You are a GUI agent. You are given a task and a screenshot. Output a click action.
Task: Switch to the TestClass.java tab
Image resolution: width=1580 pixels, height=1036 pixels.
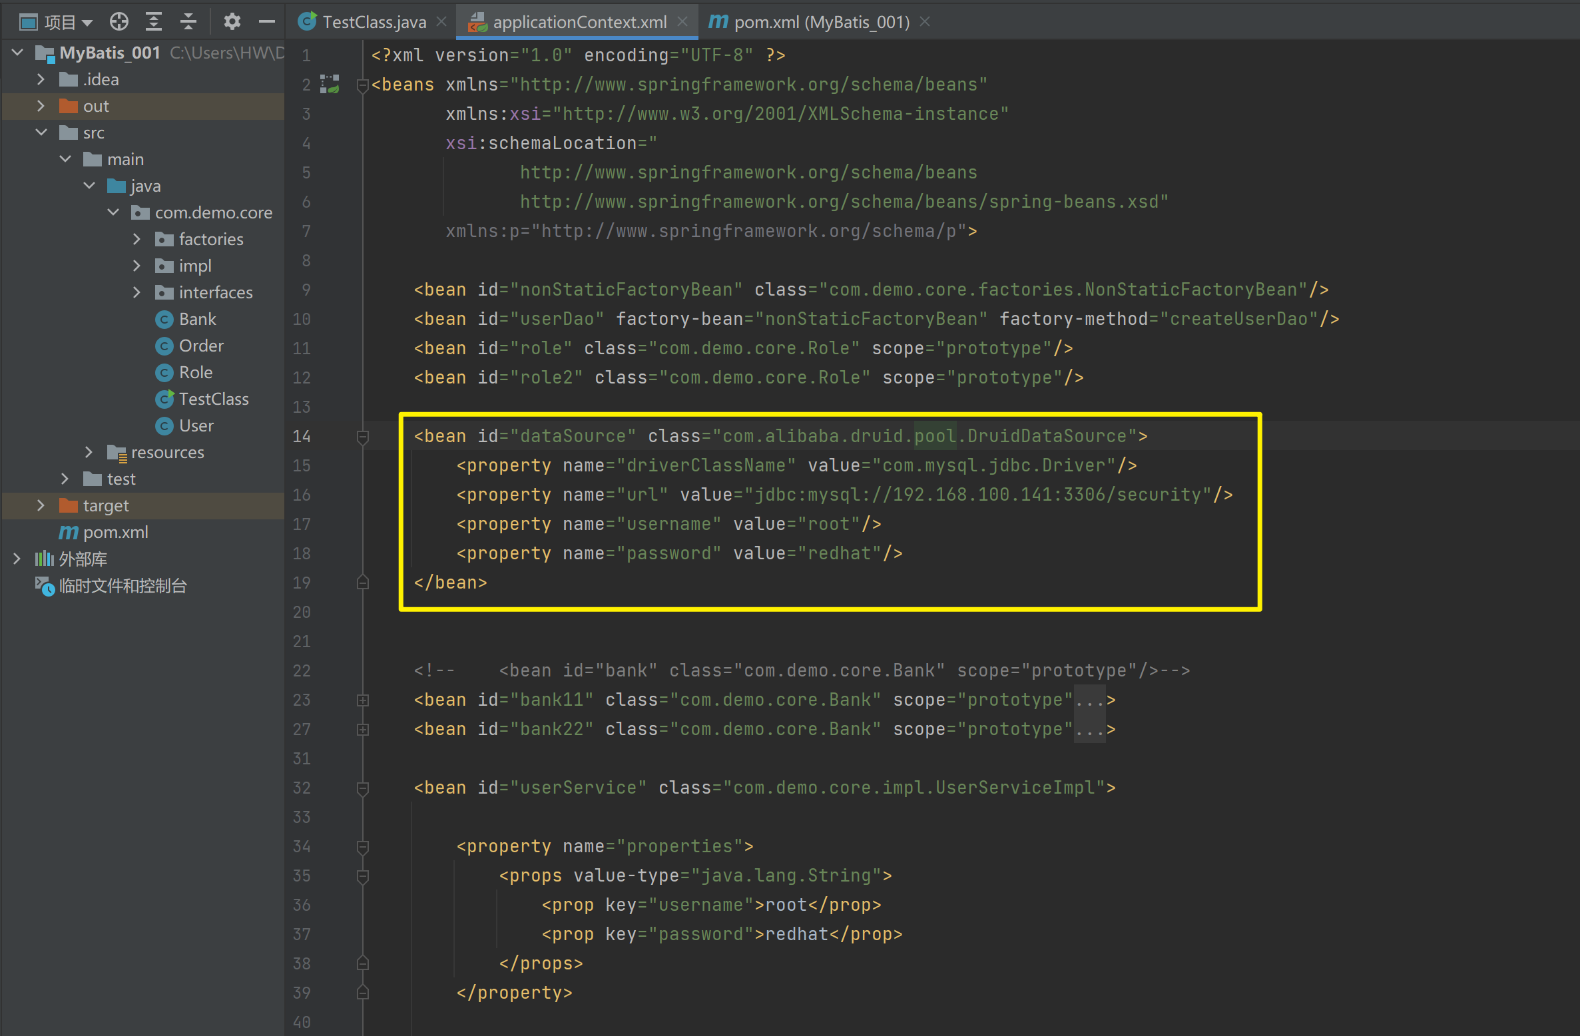pos(374,22)
